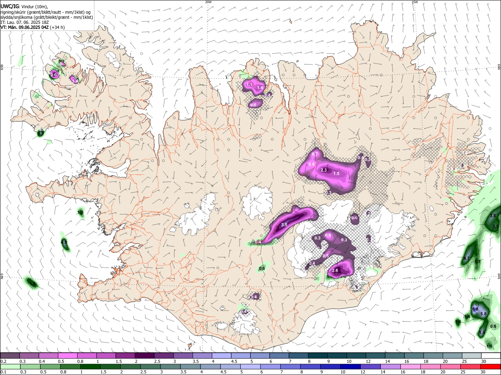Select the rain scale swatch between 8 and 9
This screenshot has height=375, width=501.
[x=310, y=366]
